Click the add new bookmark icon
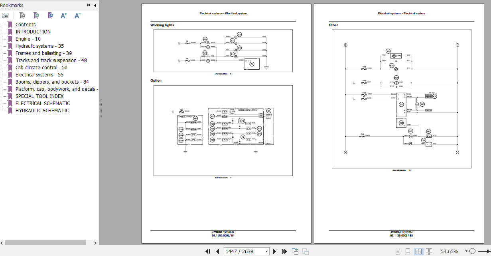This screenshot has width=491, height=256. pos(36,16)
